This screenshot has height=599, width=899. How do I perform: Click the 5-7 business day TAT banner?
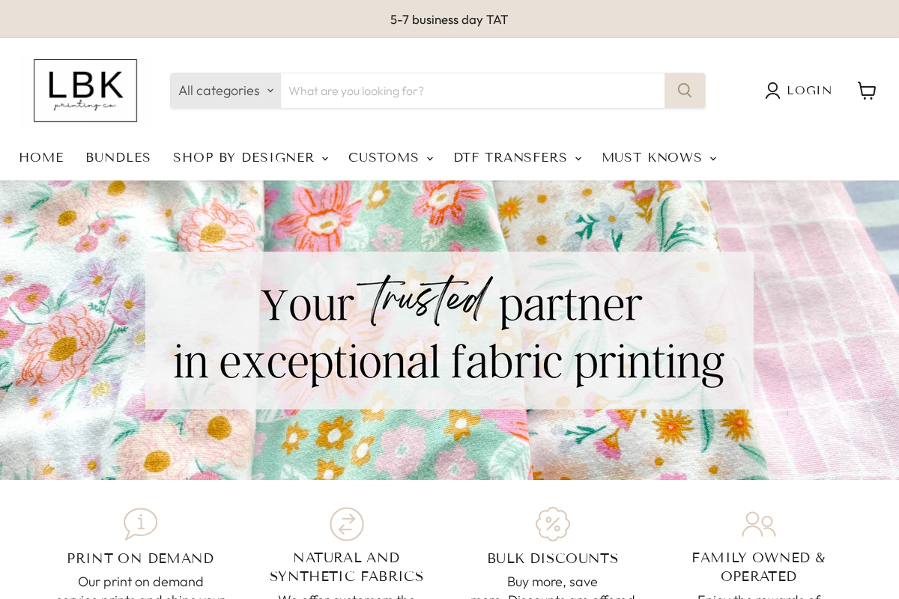point(449,19)
